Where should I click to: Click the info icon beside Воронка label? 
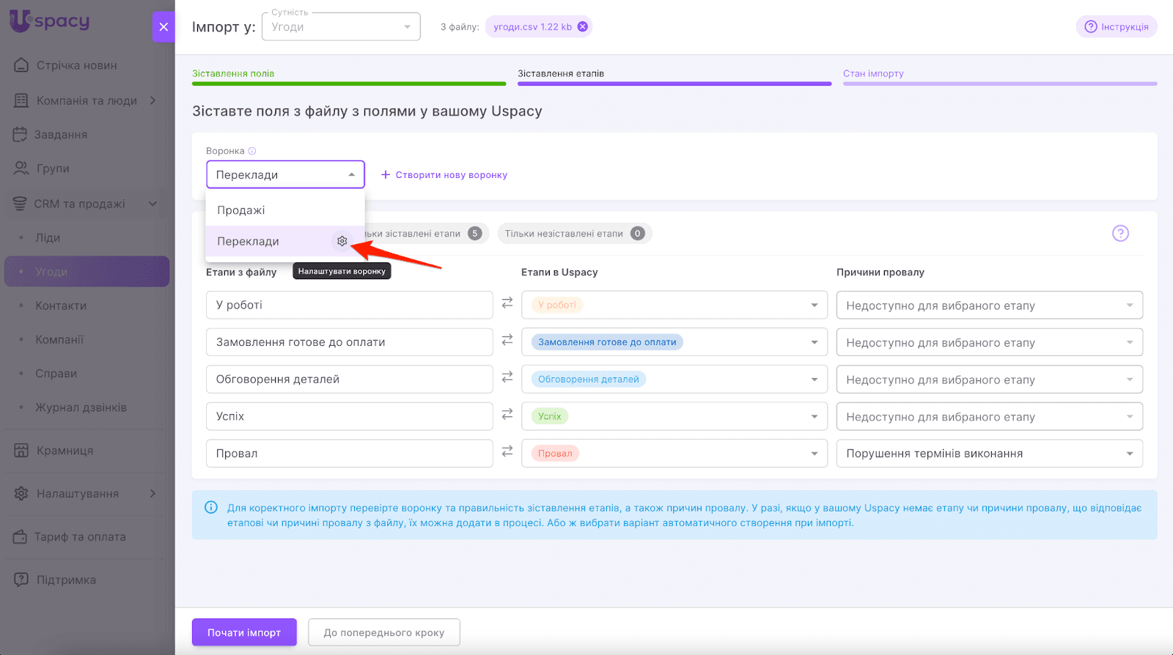click(252, 151)
